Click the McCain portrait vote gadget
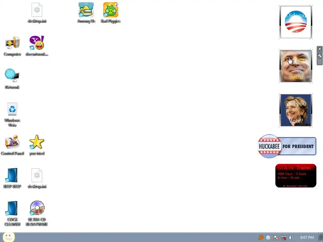Screen dimensions: 323x242 point(296,66)
